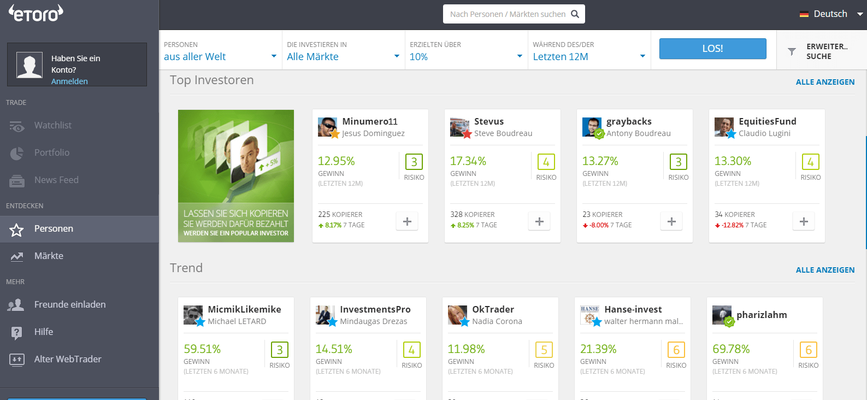Click the blue LOS! button
The width and height of the screenshot is (867, 400).
coord(713,49)
